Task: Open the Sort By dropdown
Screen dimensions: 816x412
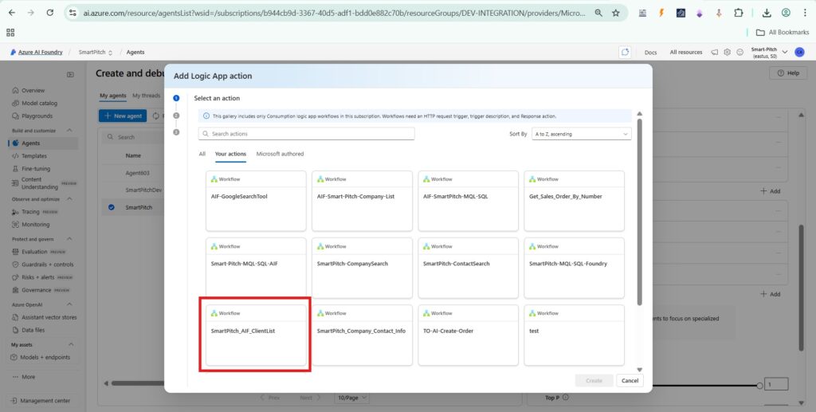Action: pyautogui.click(x=581, y=134)
